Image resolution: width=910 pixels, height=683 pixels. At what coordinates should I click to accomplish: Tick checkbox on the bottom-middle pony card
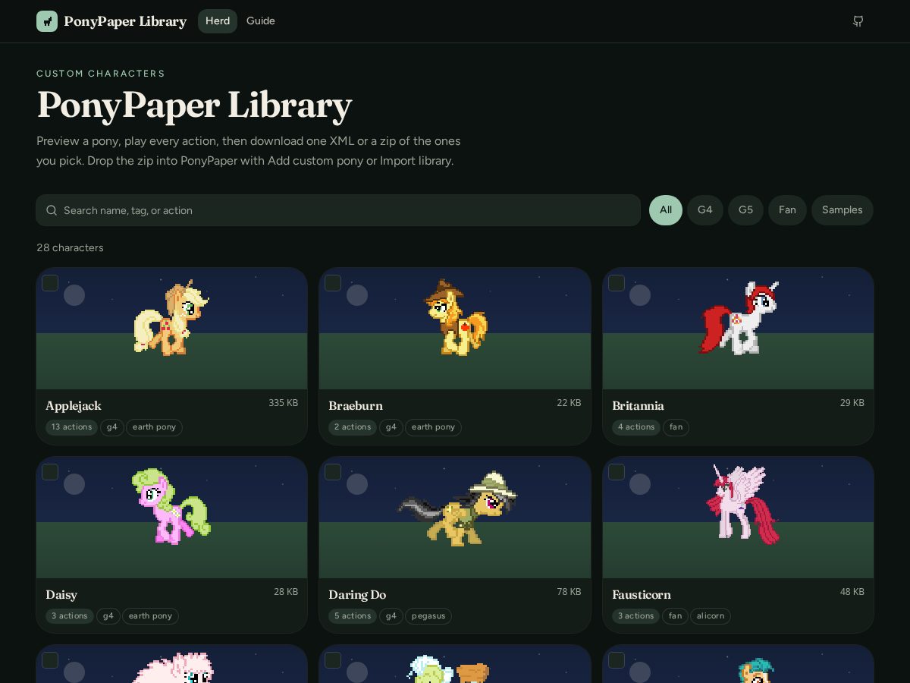pyautogui.click(x=333, y=660)
